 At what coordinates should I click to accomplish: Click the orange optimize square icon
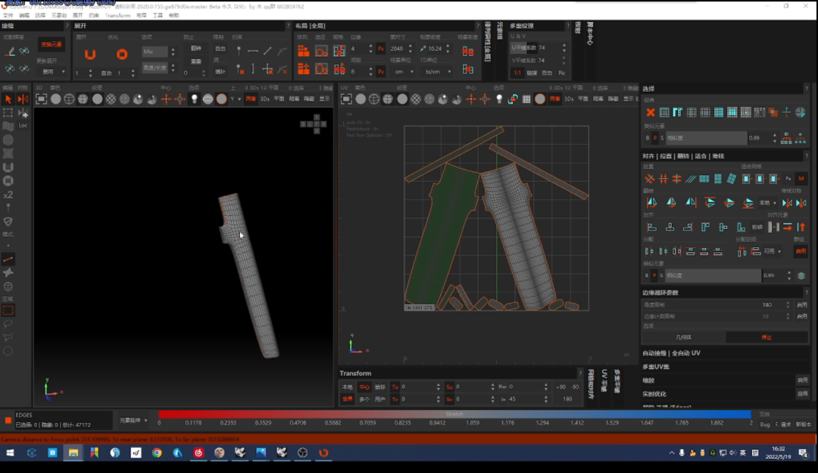click(121, 54)
